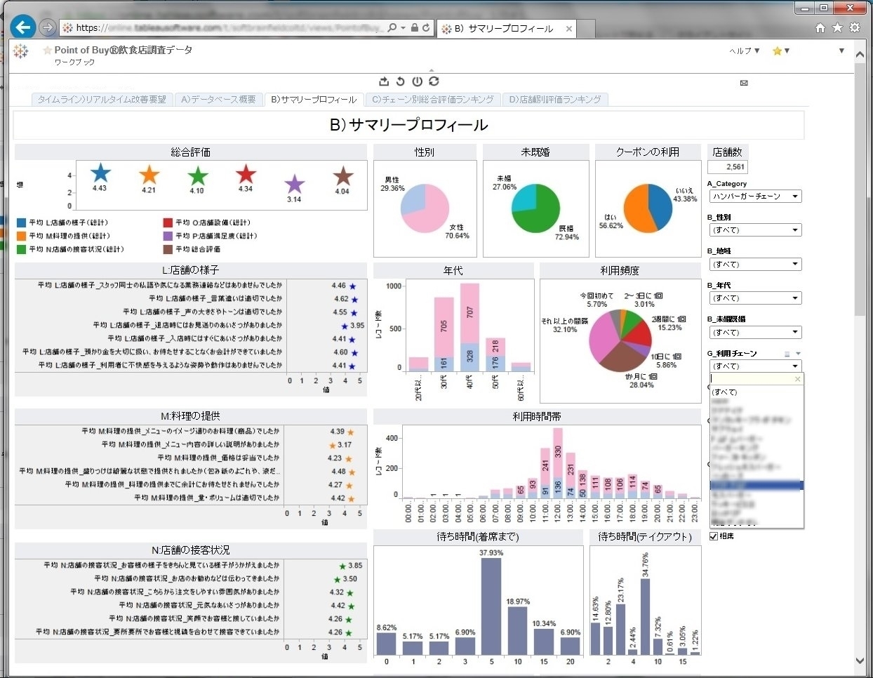Click the pause updates icon in toolbar
The height and width of the screenshot is (678, 873).
(x=417, y=81)
